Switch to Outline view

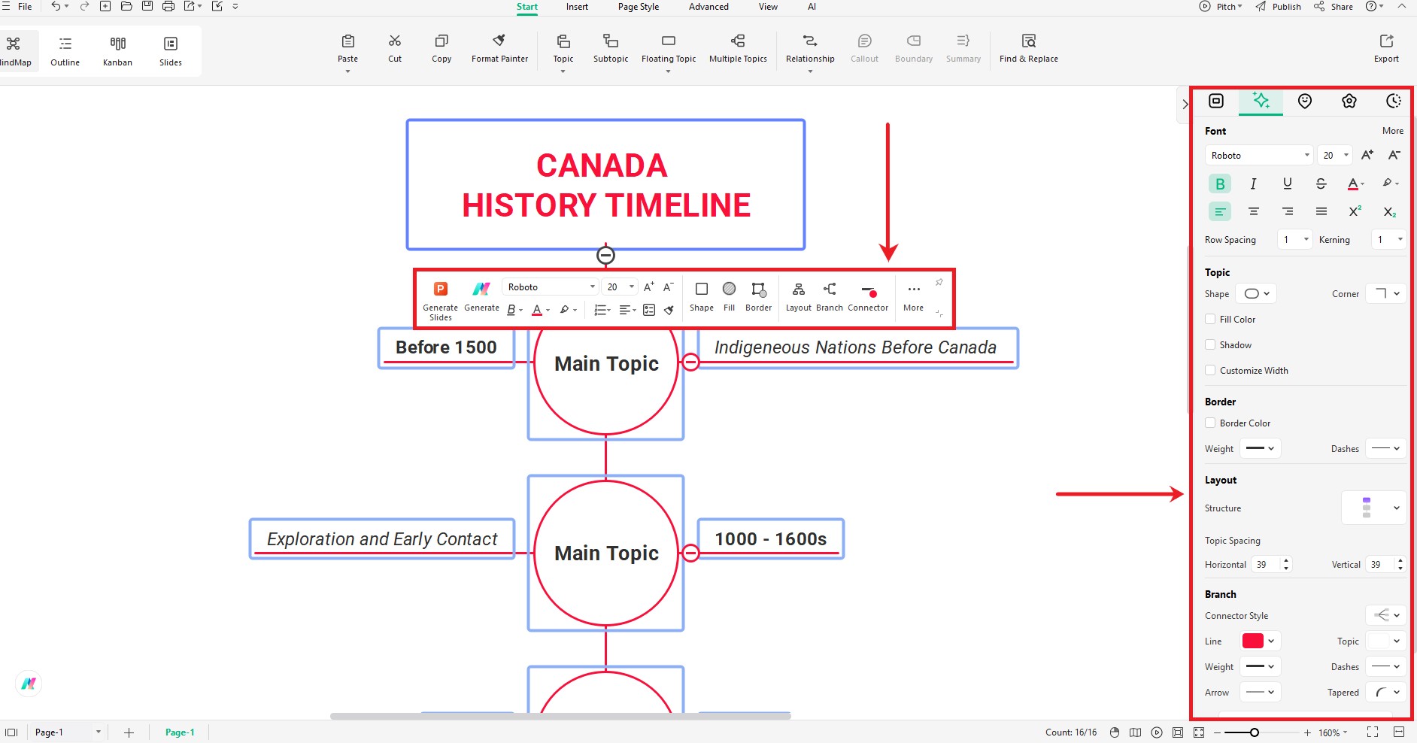point(65,50)
